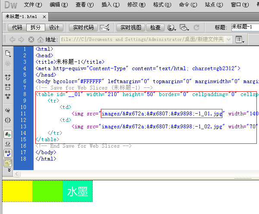
Task: Open the live view options menu
Action: pos(240,40)
